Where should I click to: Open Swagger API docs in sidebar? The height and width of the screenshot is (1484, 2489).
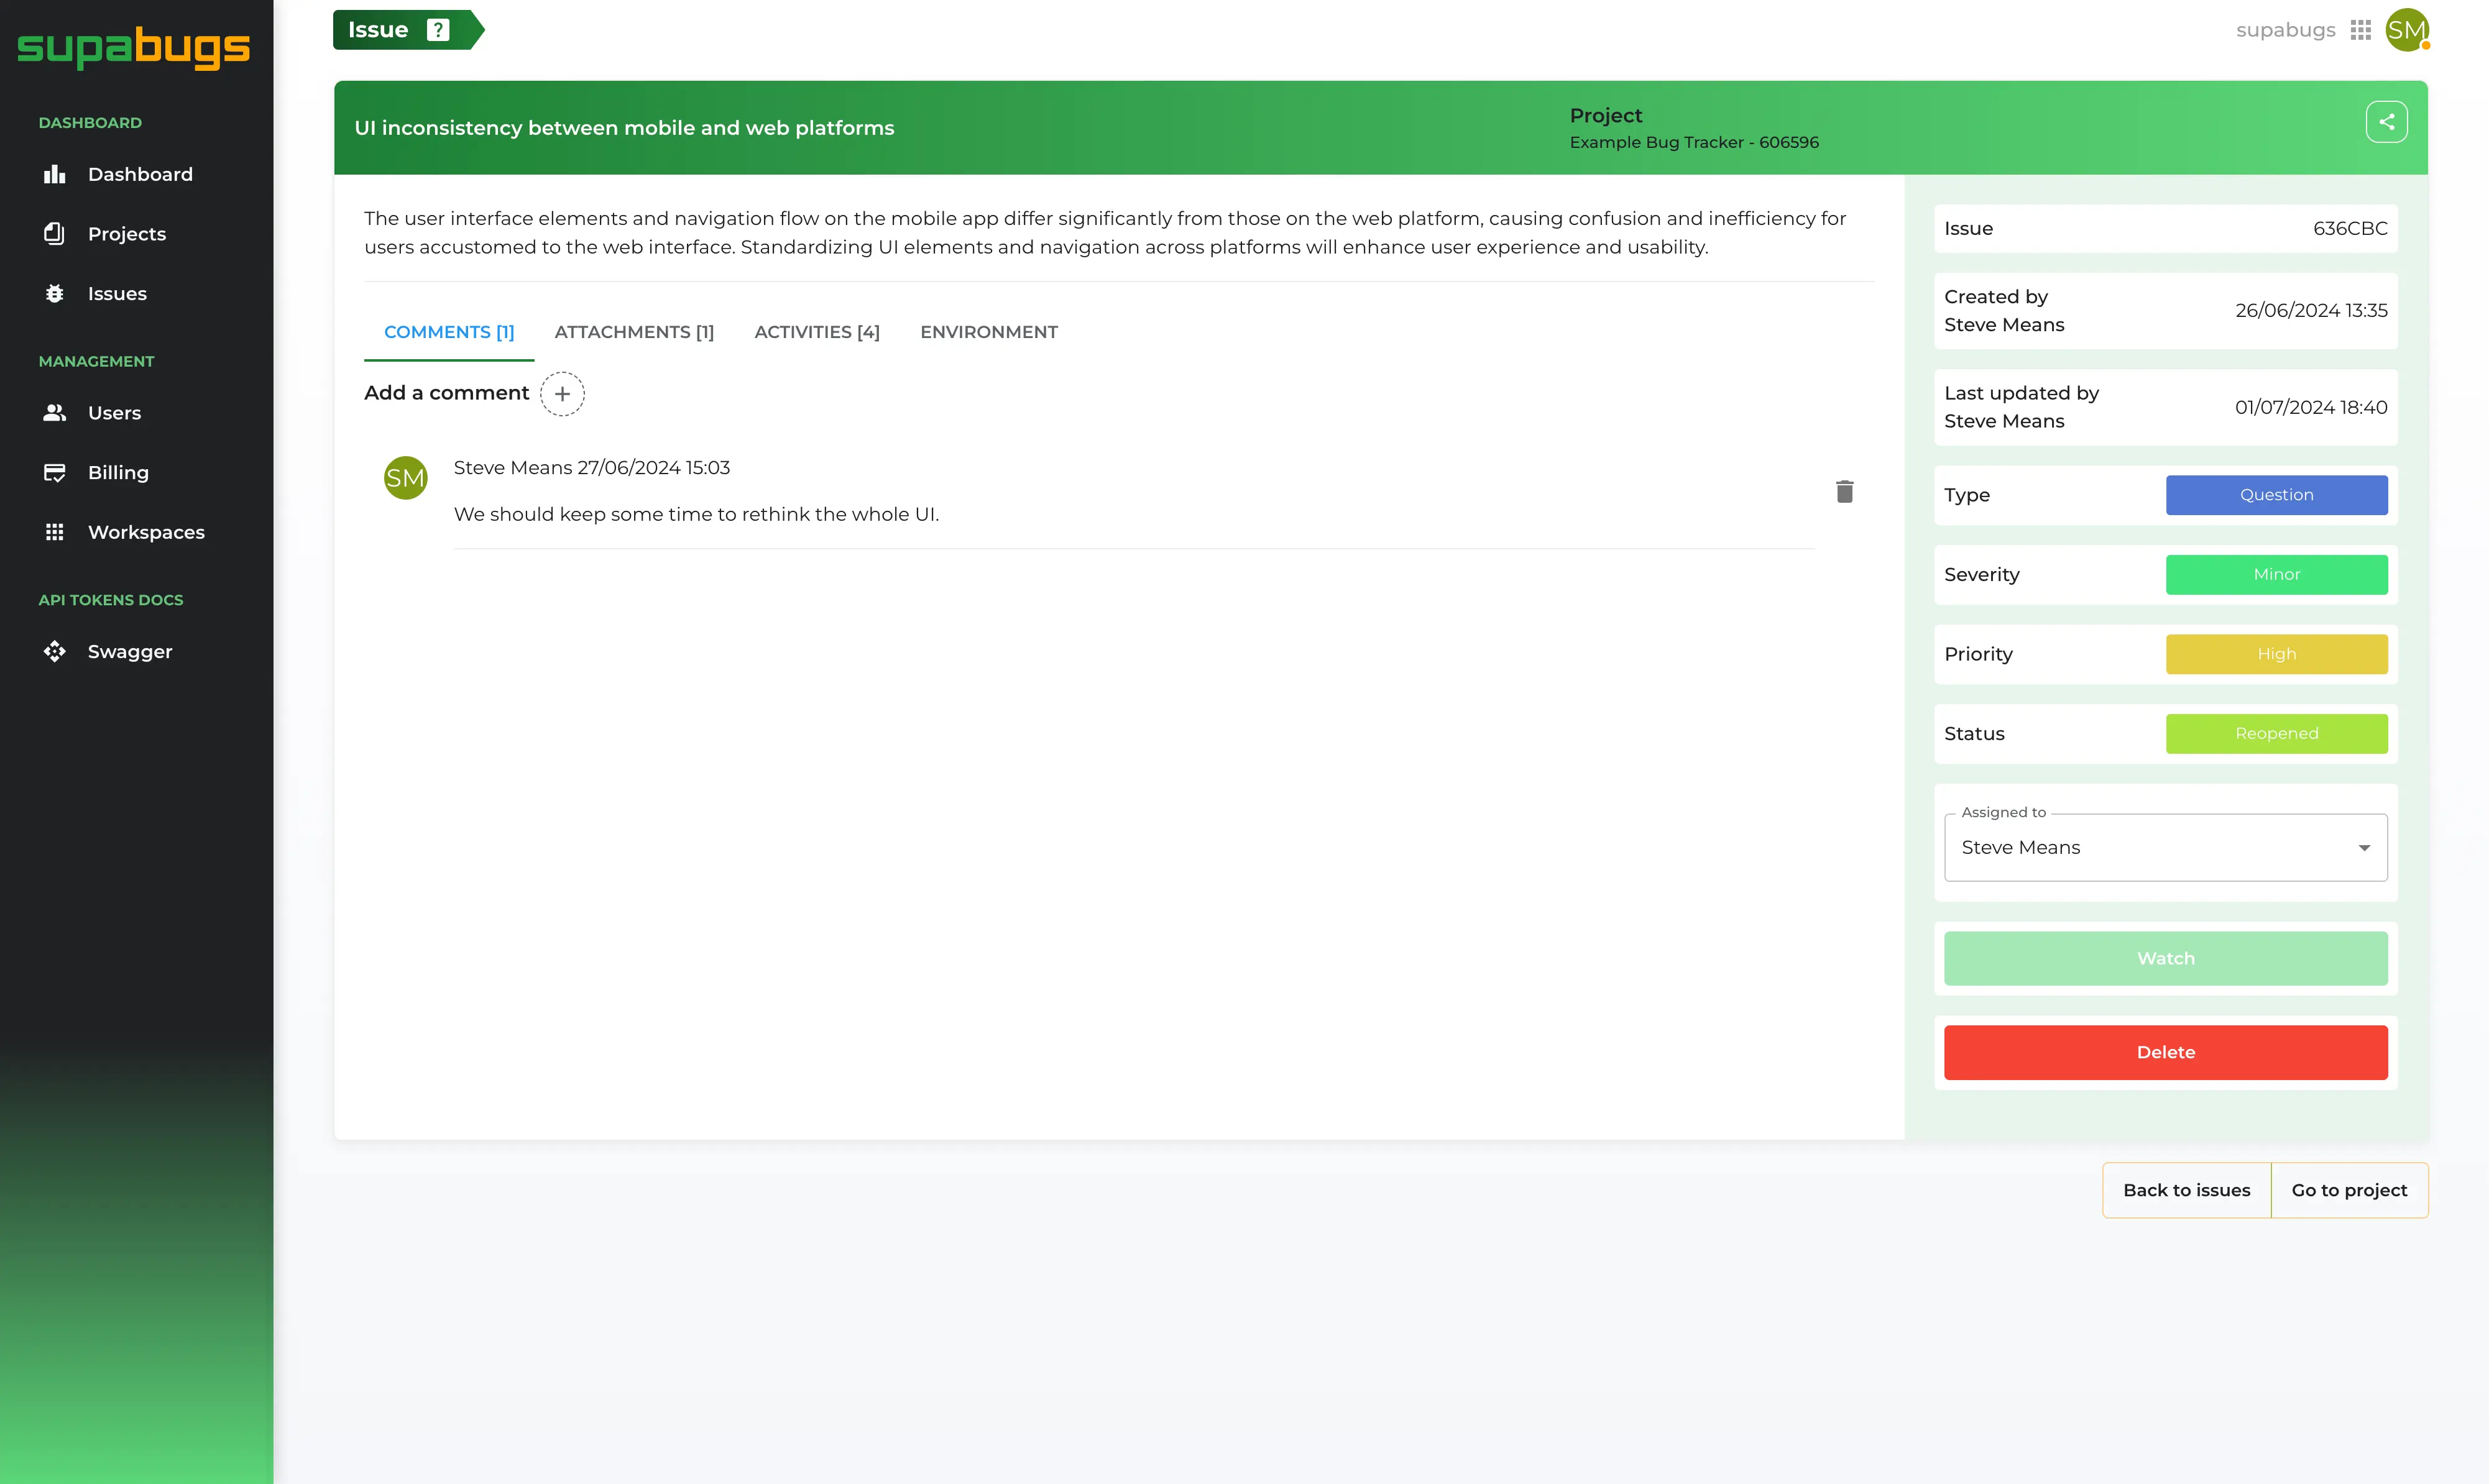(x=129, y=652)
